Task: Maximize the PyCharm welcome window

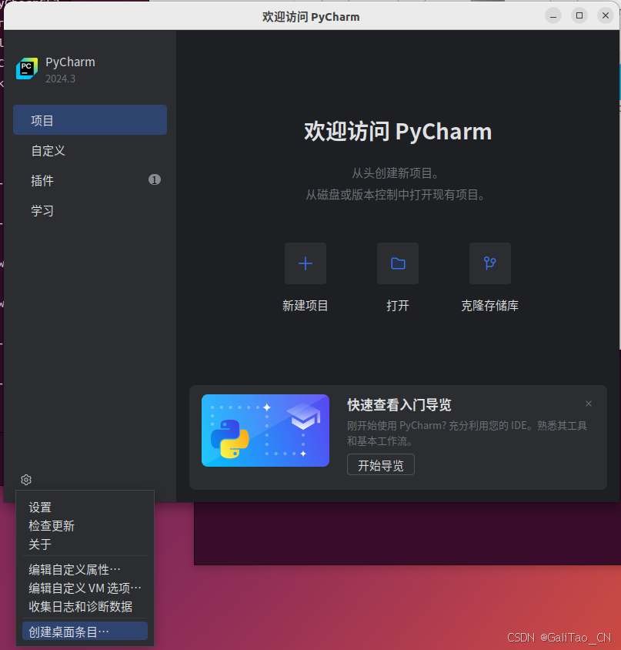Action: (x=579, y=15)
